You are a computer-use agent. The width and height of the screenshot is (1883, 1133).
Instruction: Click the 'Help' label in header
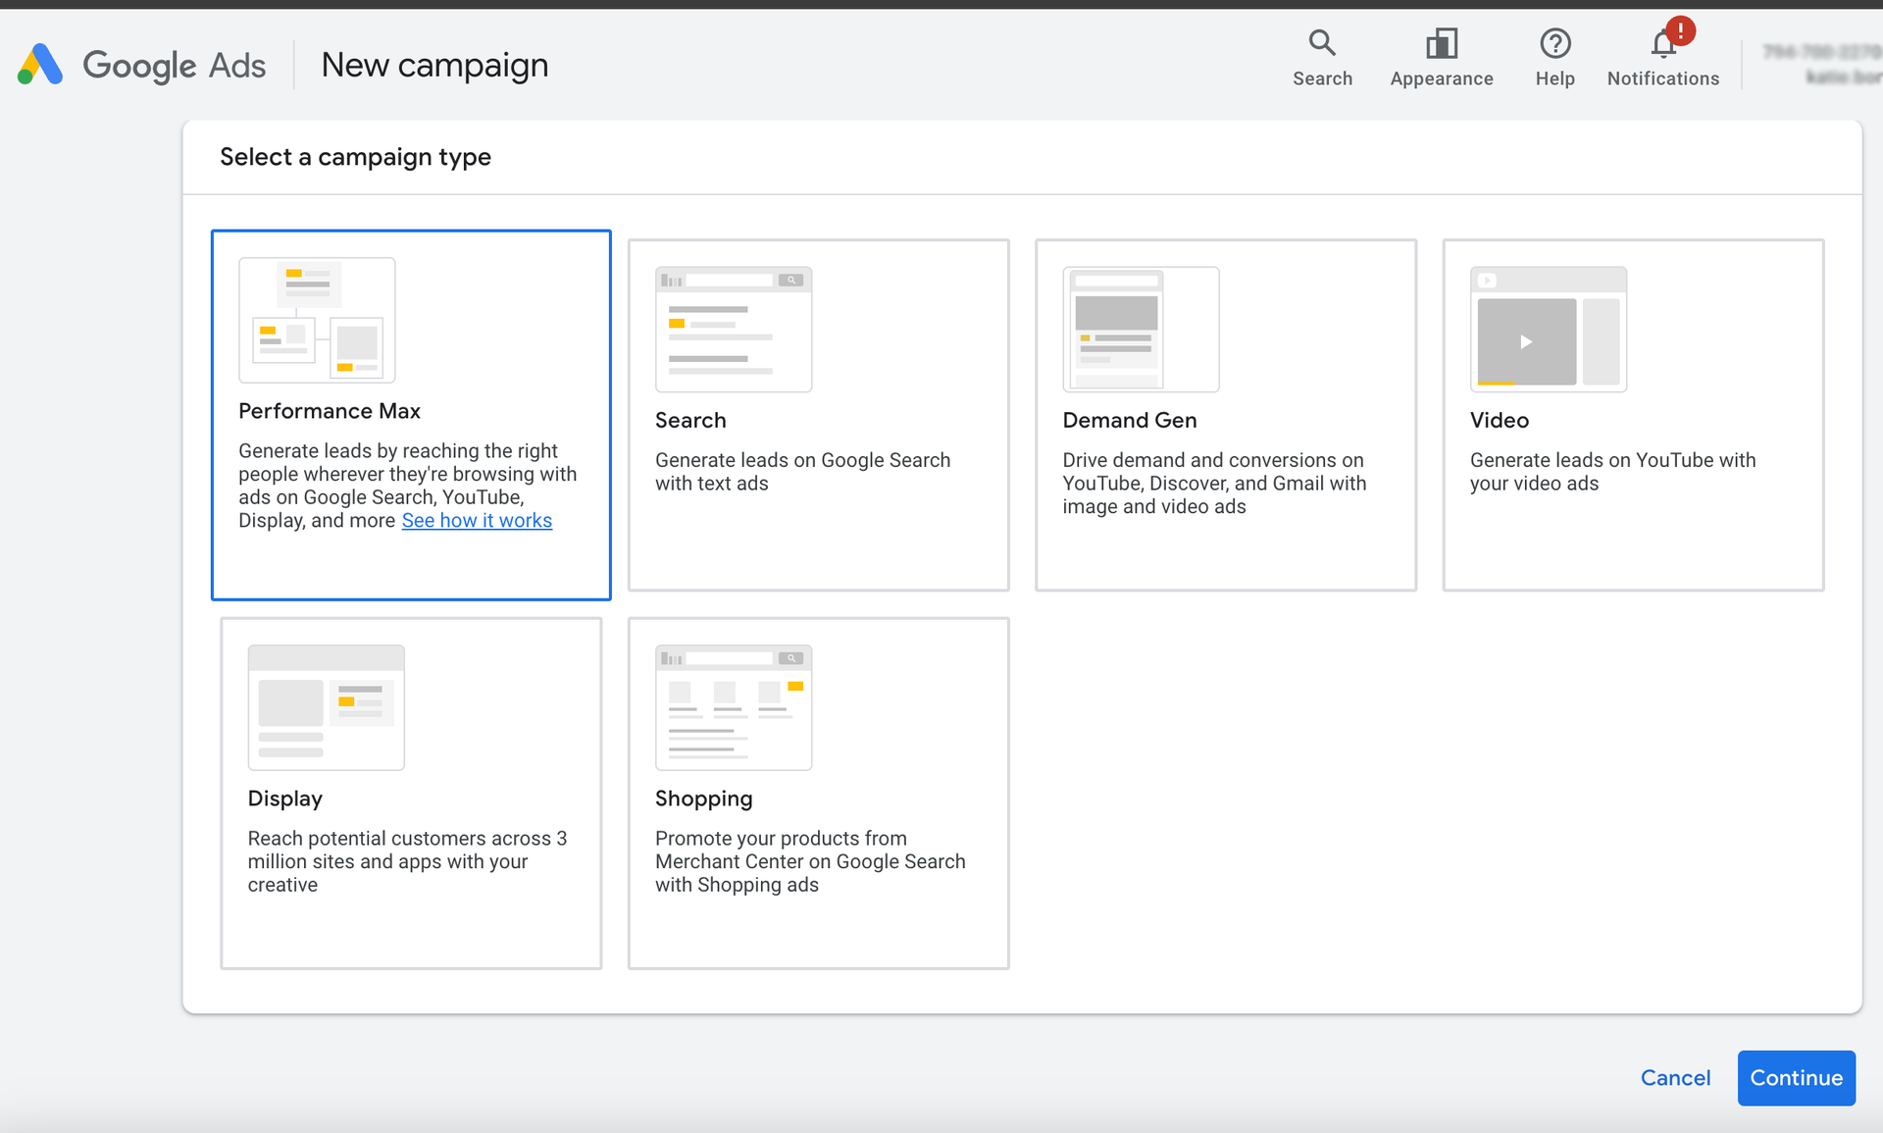pyautogui.click(x=1555, y=78)
